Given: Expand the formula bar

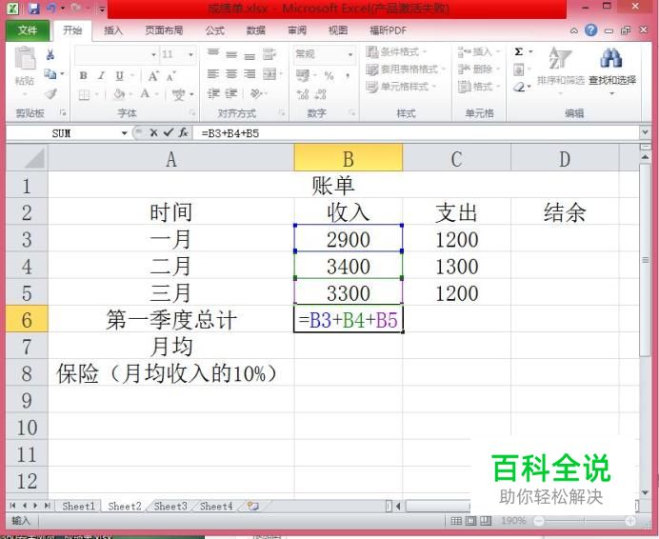Looking at the screenshot, I should point(646,132).
